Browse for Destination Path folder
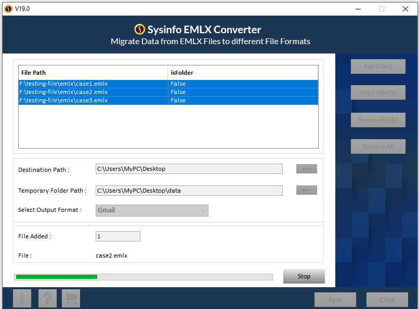The image size is (419, 309). point(306,169)
